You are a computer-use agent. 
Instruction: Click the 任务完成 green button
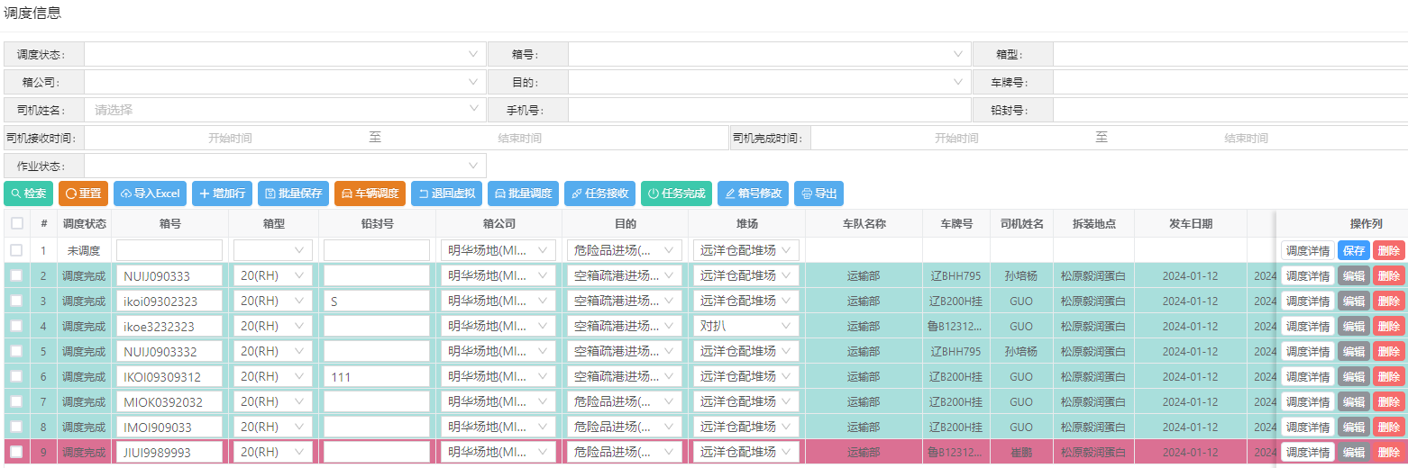pyautogui.click(x=676, y=193)
